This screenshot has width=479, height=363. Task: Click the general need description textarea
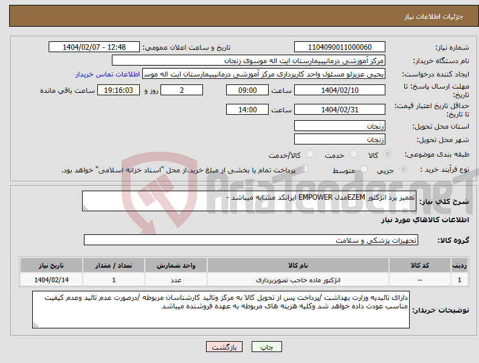249,201
